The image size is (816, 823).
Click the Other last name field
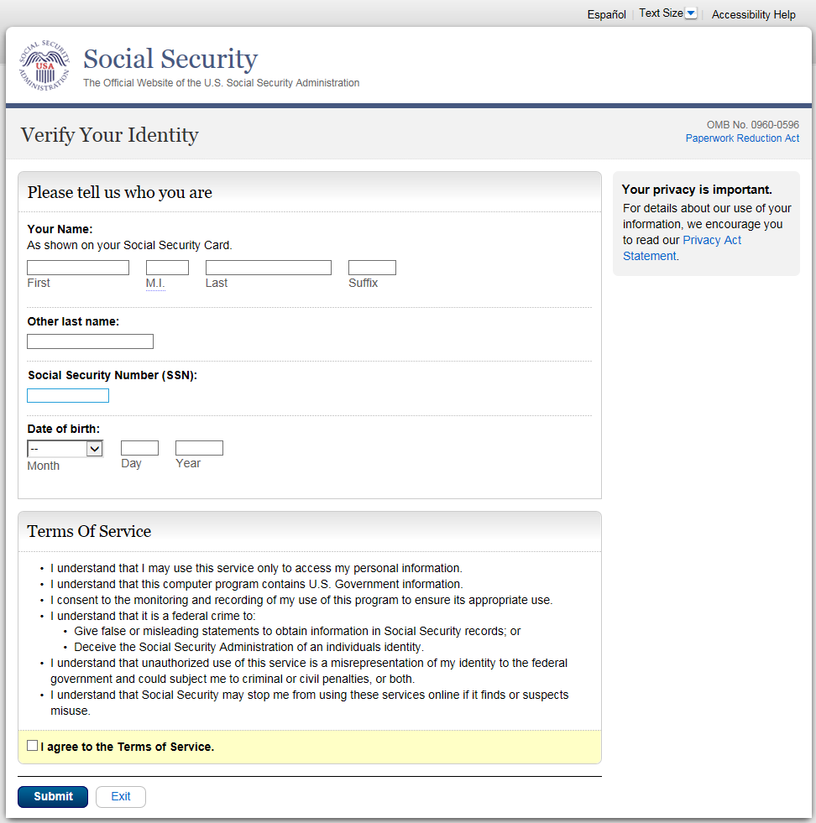(90, 341)
